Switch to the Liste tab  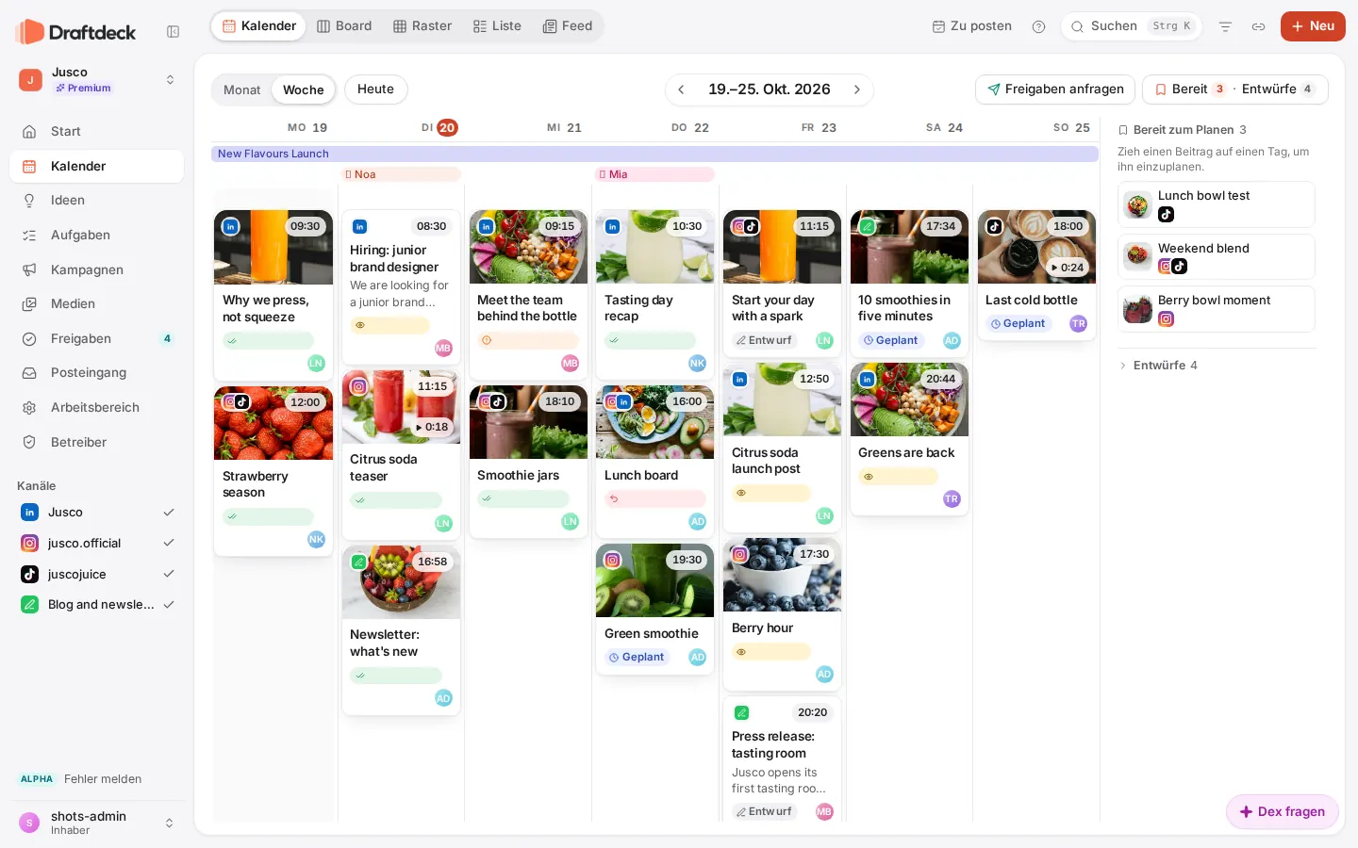[x=497, y=26]
